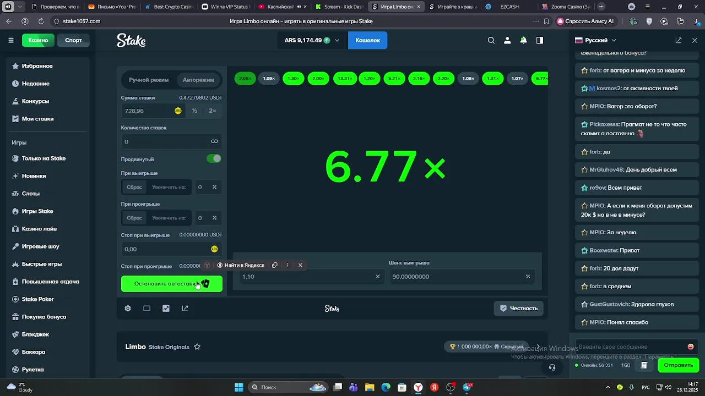Open the game pop-out icon

pos(185,309)
